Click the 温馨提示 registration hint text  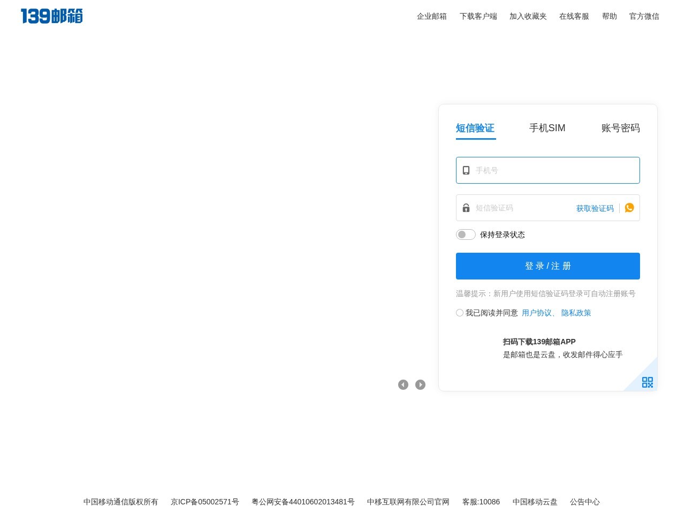[546, 293]
